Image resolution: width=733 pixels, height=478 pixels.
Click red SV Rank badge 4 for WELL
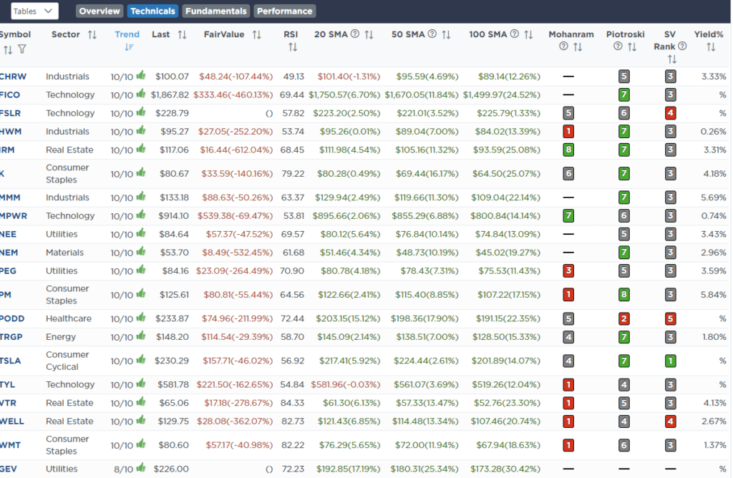pos(670,421)
